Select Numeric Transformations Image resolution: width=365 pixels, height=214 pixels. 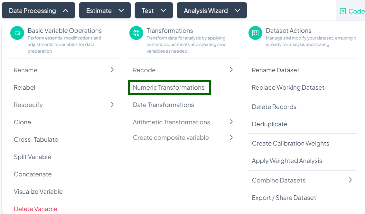pyautogui.click(x=169, y=87)
